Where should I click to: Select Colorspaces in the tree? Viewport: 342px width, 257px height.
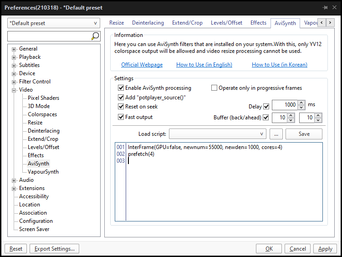pyautogui.click(x=42, y=114)
